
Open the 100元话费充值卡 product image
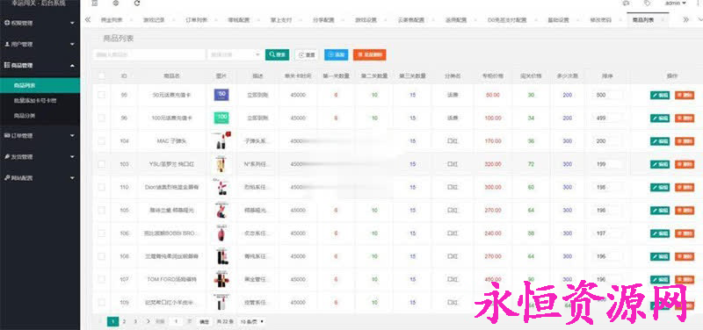click(221, 118)
